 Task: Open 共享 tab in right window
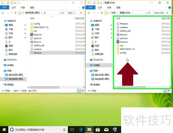(109, 8)
